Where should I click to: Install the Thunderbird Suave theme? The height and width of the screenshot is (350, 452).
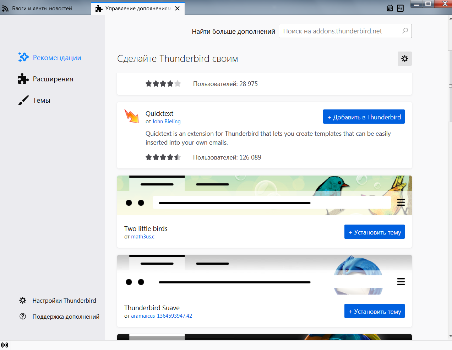[x=374, y=311]
